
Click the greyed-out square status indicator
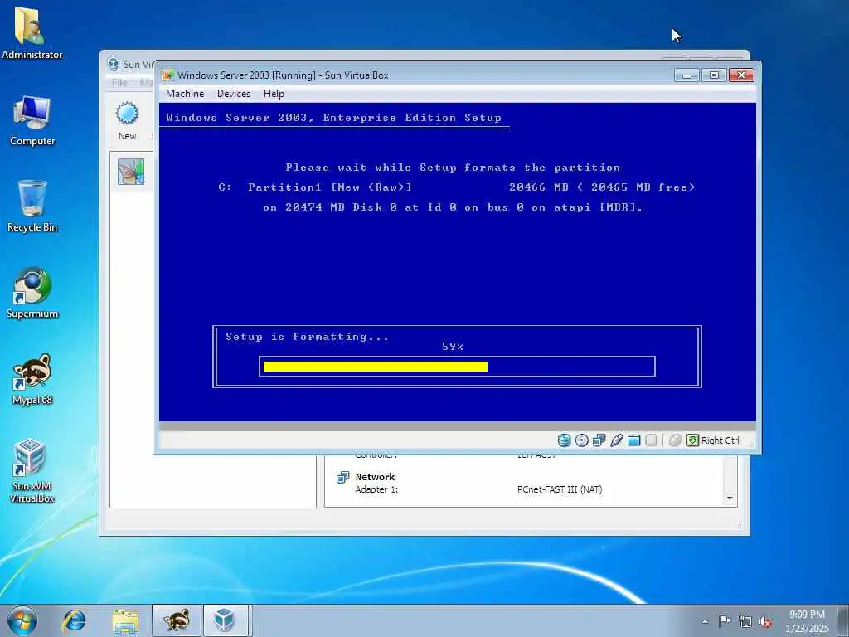click(x=652, y=440)
